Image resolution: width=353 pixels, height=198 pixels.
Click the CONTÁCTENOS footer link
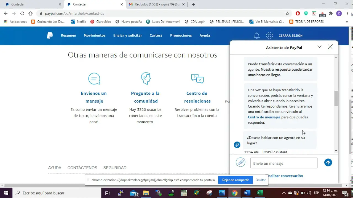point(82,168)
